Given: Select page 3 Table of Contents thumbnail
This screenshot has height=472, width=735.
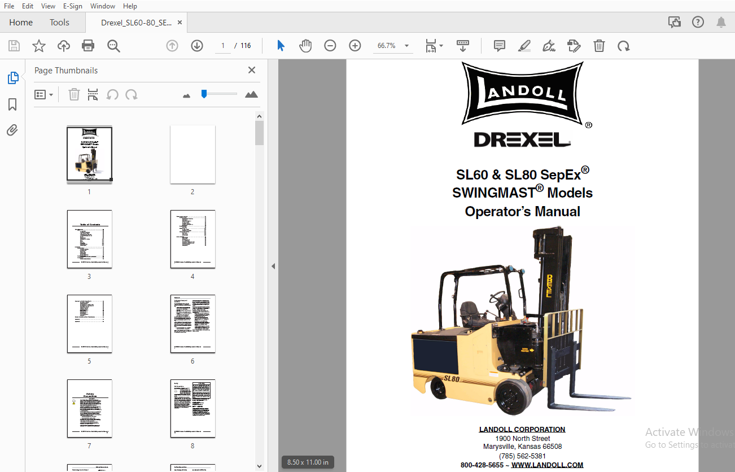Looking at the screenshot, I should click(89, 239).
